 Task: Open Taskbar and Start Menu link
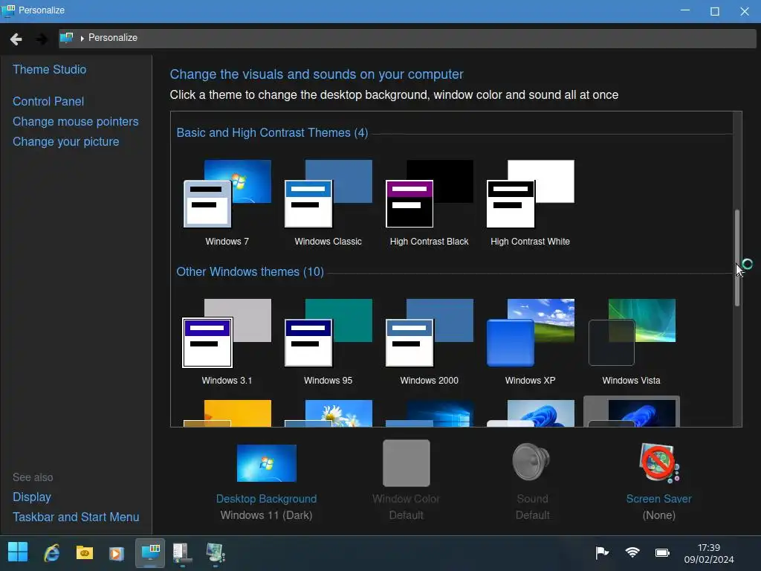pyautogui.click(x=76, y=517)
